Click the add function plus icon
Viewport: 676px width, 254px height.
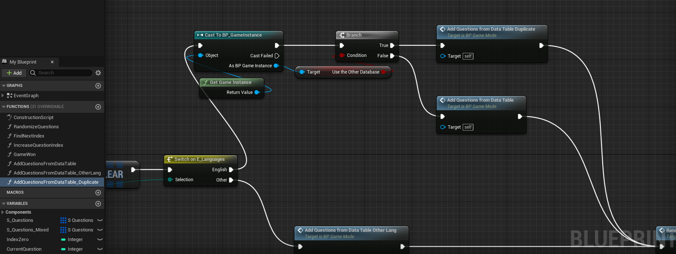coord(98,107)
